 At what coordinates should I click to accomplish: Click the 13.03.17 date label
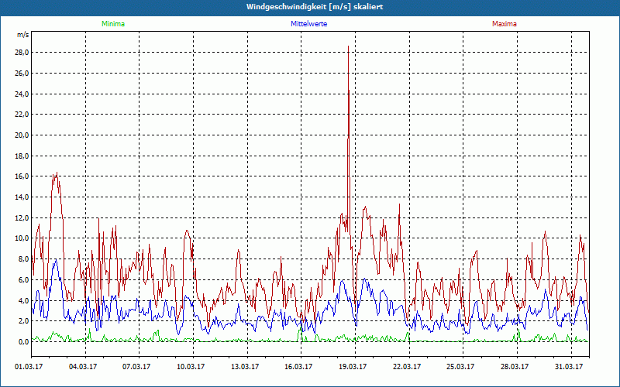coord(245,367)
